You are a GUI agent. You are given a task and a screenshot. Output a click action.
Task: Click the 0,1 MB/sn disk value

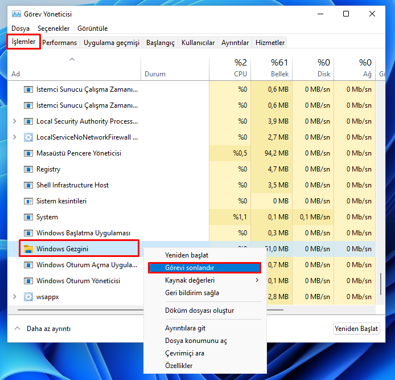315,217
